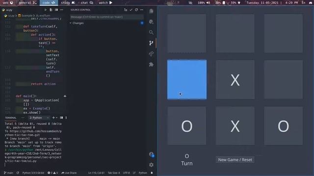The image size is (314, 176).
Task: Change Tab Size: 4 indentation setting
Action: coord(114,173)
